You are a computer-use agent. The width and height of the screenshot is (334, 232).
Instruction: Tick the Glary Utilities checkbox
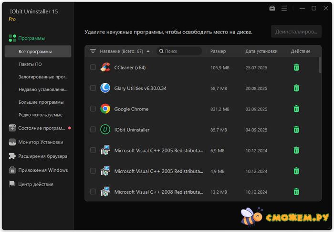[93, 88]
